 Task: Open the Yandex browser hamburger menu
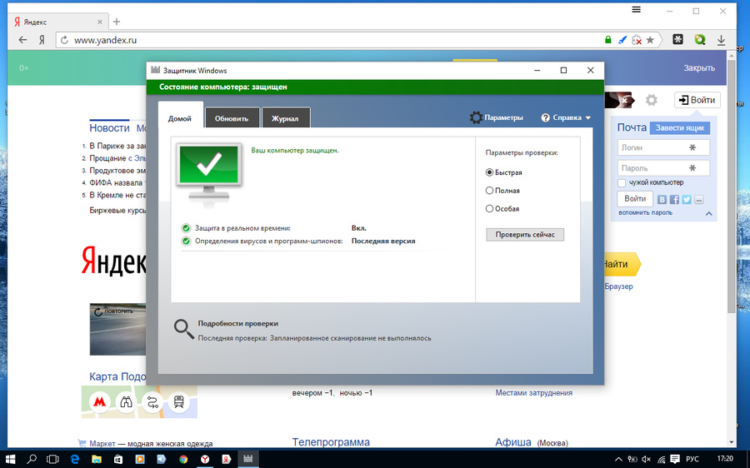(636, 9)
